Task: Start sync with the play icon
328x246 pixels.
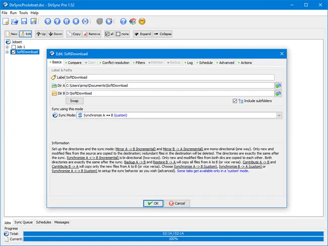Action: tap(58, 21)
